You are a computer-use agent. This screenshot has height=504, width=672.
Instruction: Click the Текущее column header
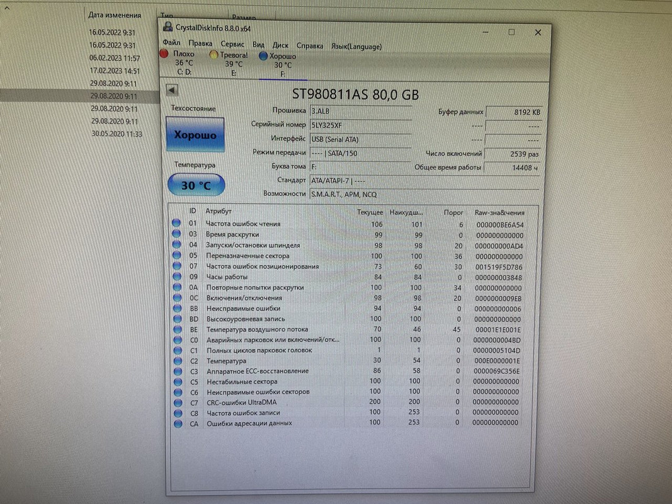(x=370, y=212)
